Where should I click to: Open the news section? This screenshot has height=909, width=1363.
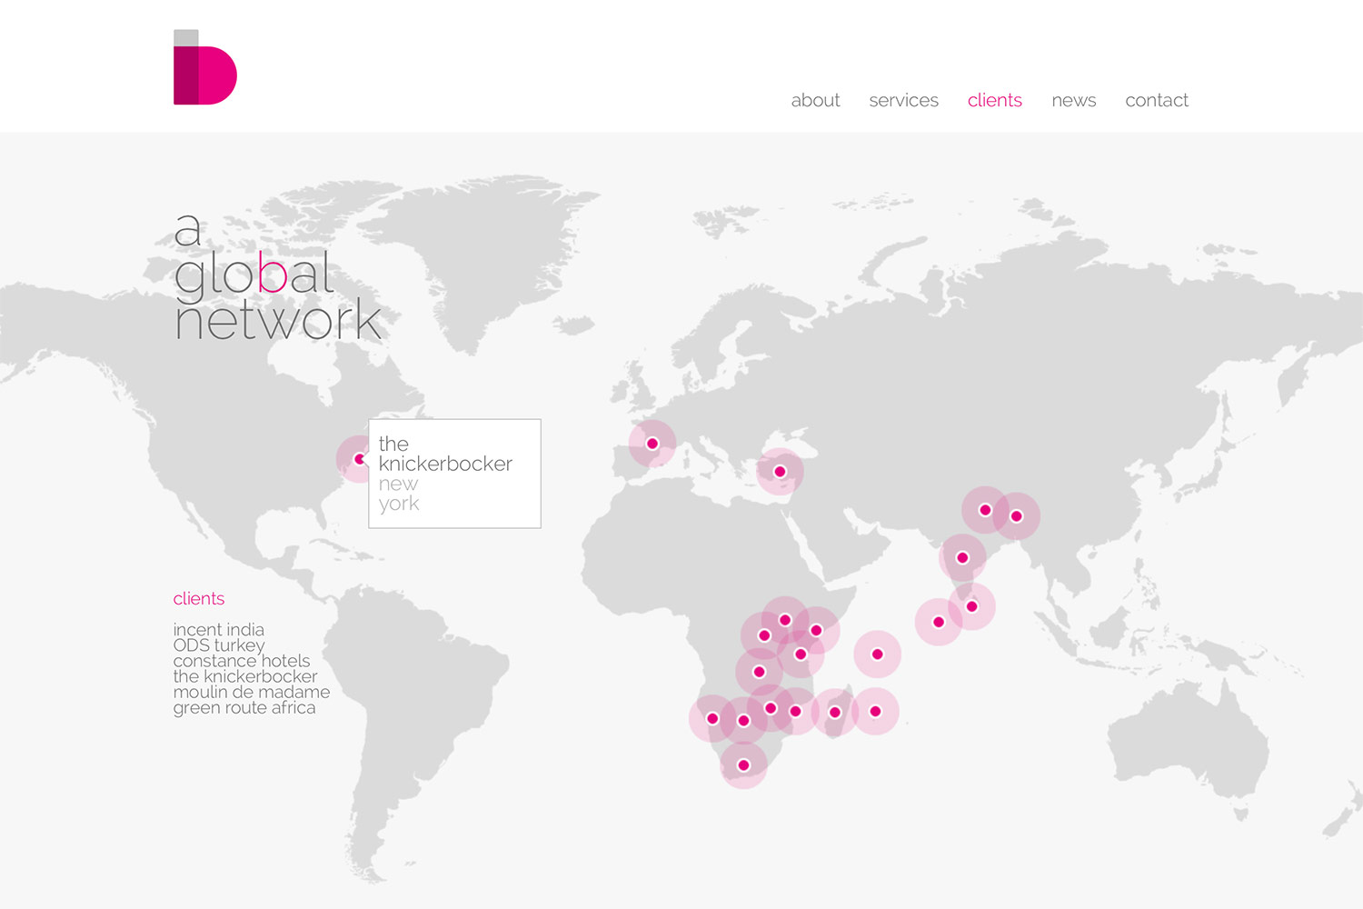click(1073, 100)
